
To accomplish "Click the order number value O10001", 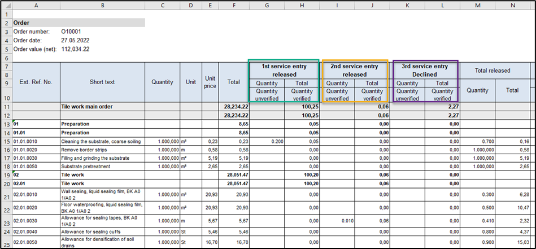I will 71,32.
